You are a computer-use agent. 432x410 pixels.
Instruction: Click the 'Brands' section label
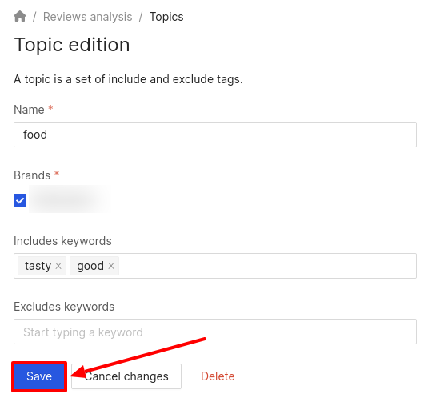click(x=32, y=175)
